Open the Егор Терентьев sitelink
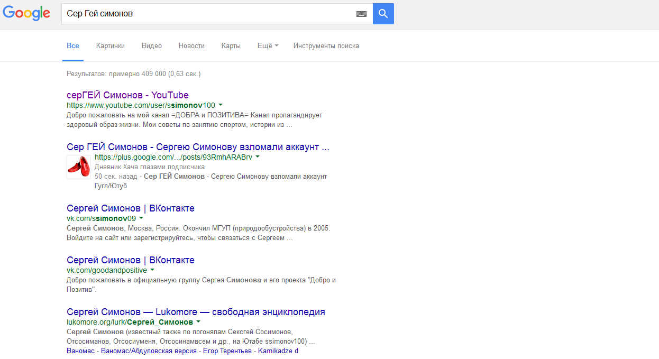Viewport: 659px width, 359px height. (x=227, y=351)
